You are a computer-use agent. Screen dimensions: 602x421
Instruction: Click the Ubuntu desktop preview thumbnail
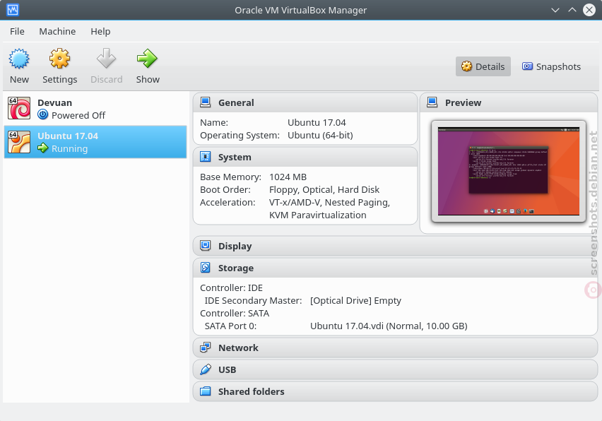tap(509, 171)
